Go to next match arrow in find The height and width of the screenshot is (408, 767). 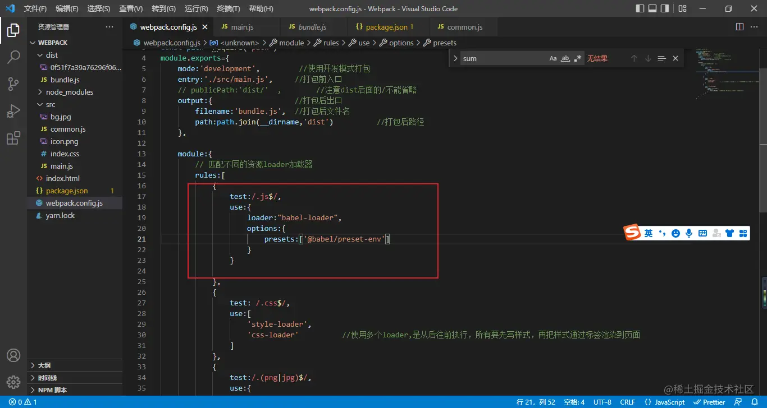tap(648, 58)
